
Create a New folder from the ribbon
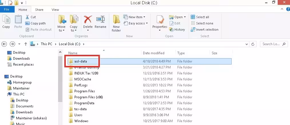(x=116, y=23)
